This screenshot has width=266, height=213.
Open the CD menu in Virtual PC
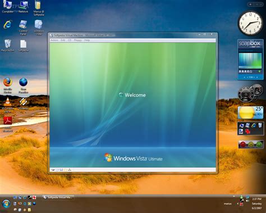point(70,40)
